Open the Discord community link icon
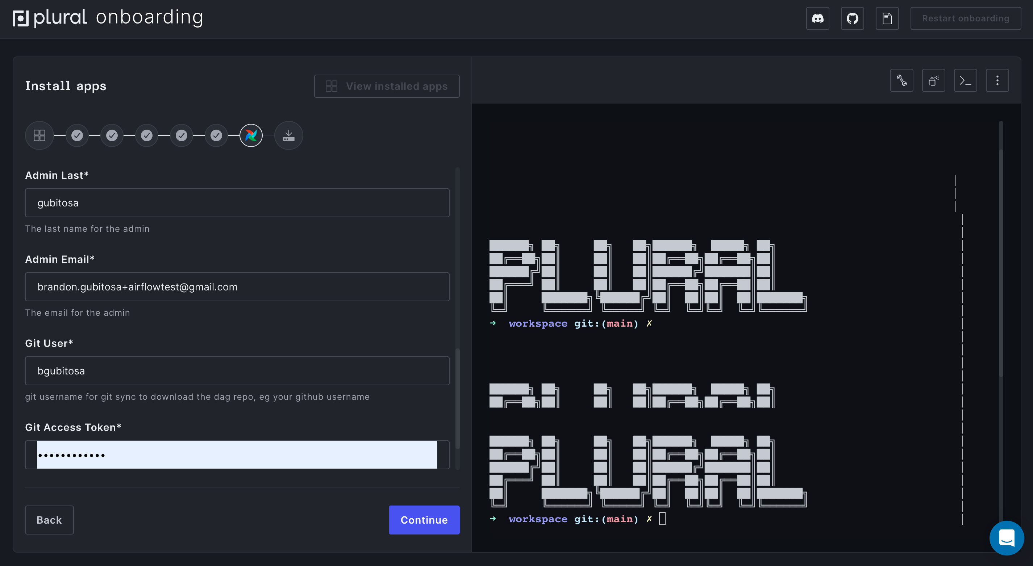The image size is (1033, 566). (x=817, y=18)
